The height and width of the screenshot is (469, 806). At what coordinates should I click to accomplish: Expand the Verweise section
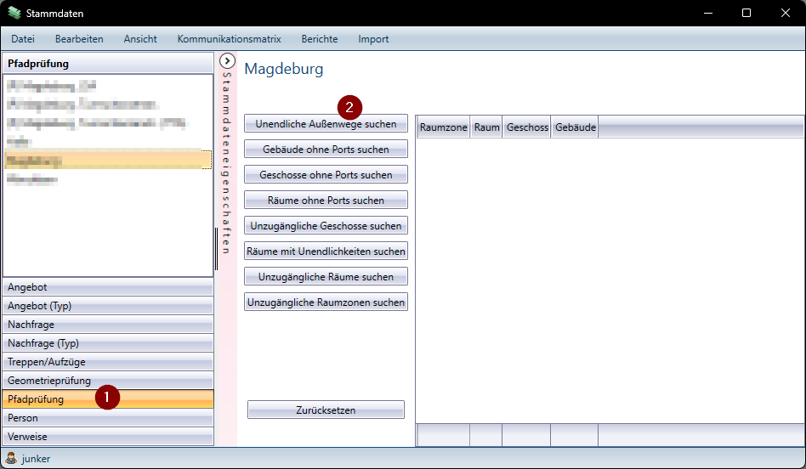point(108,437)
